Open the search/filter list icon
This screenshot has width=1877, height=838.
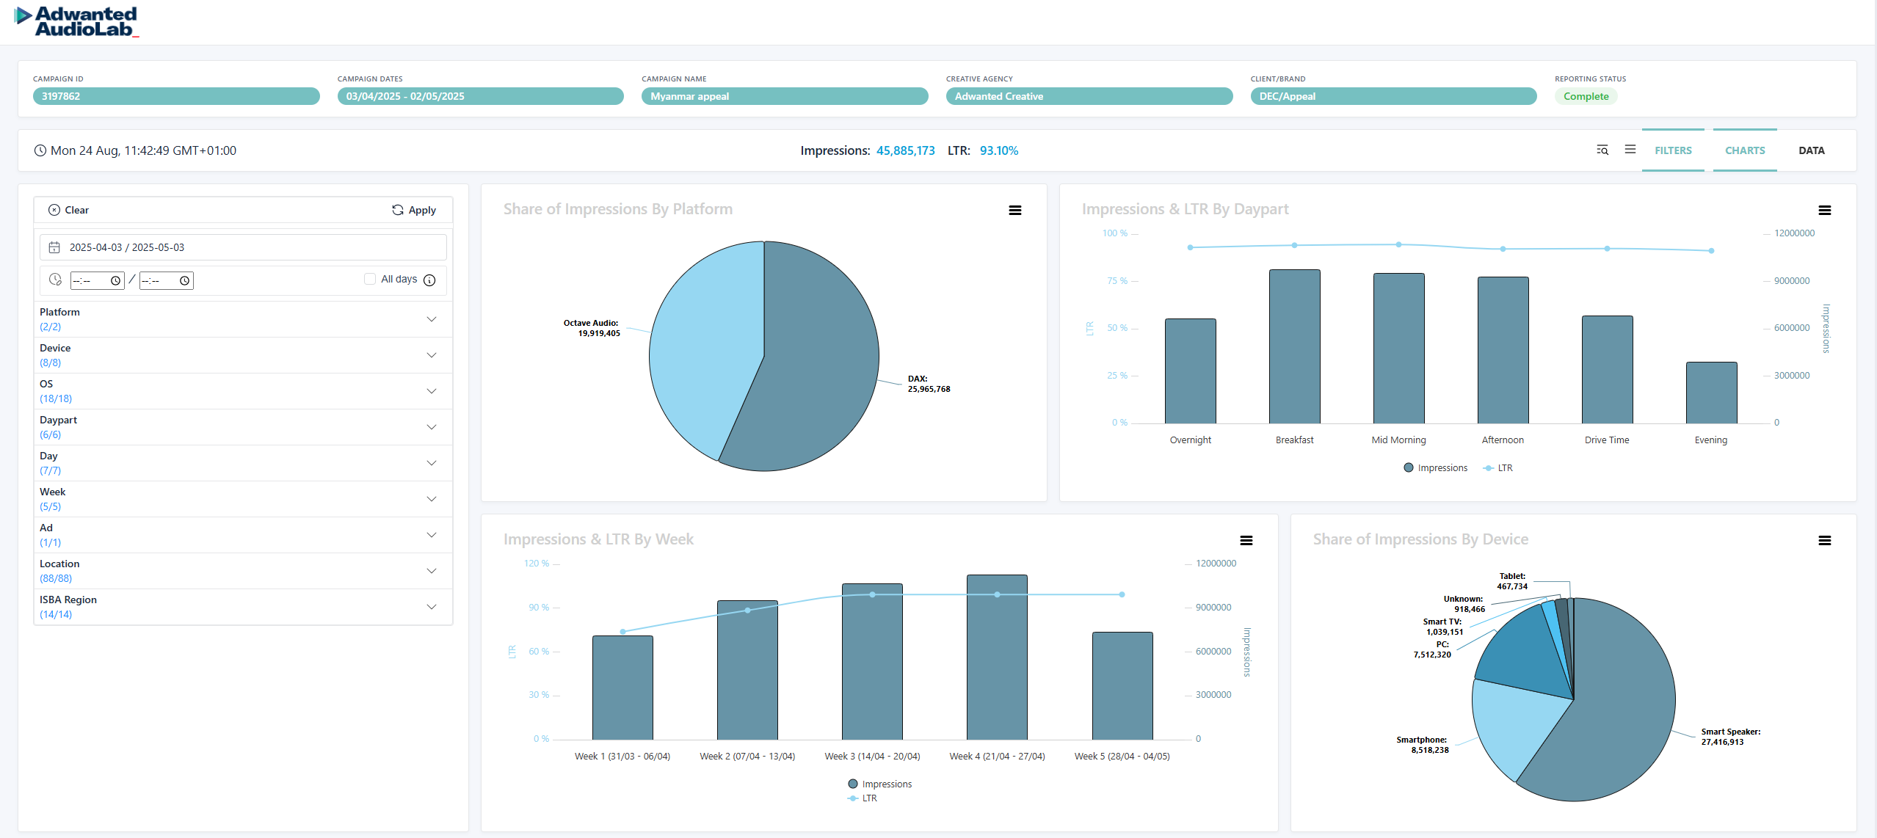(1602, 150)
